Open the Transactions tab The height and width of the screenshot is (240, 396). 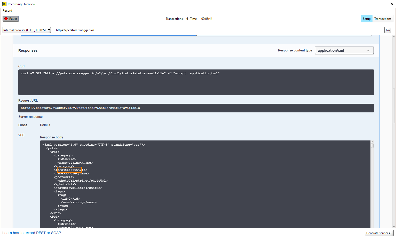tap(383, 19)
